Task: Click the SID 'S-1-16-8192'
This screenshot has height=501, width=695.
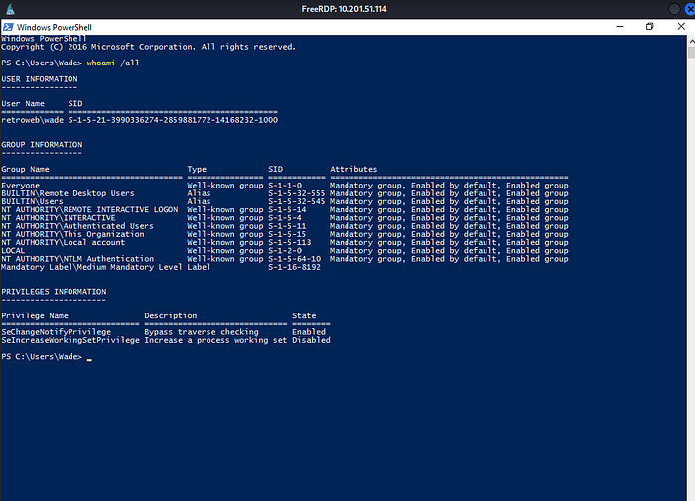Action: click(294, 267)
